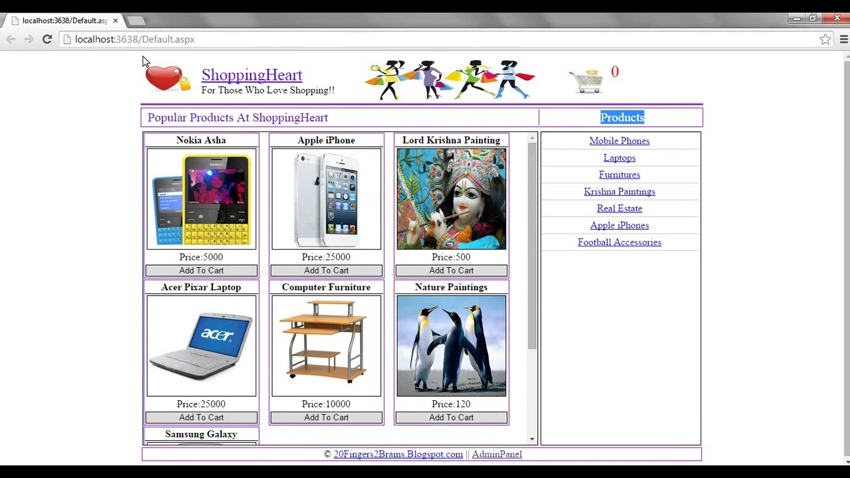Open a new browser tab
850x478 pixels.
[x=135, y=21]
